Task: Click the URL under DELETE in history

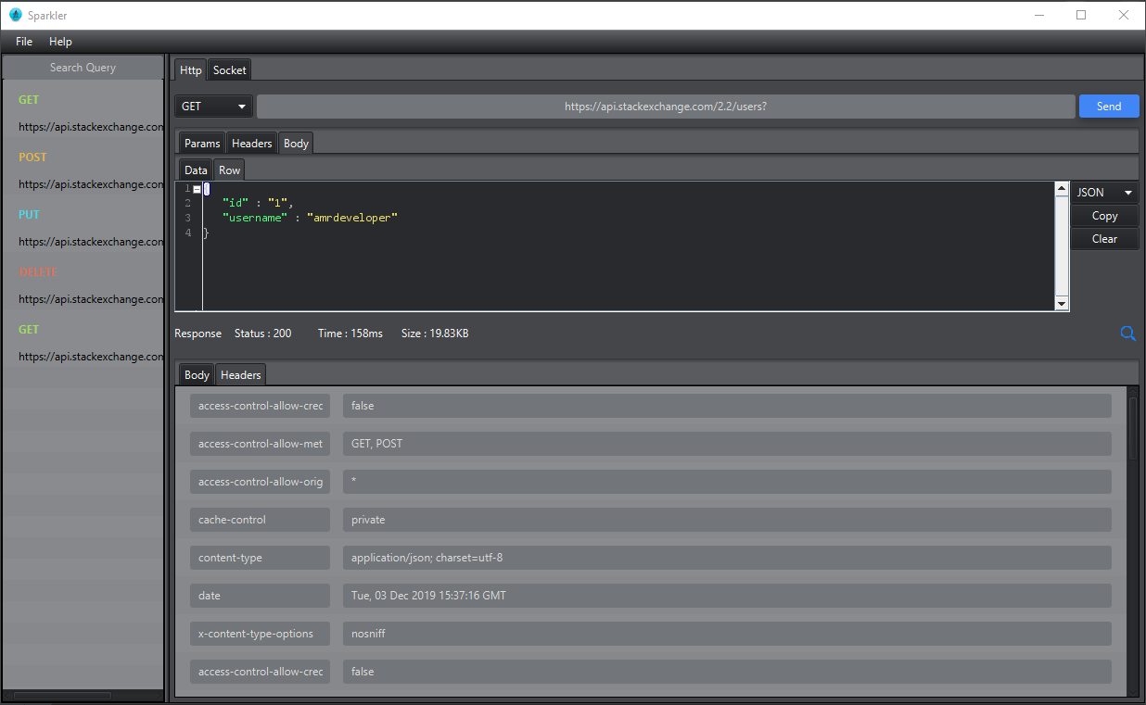Action: pyautogui.click(x=91, y=299)
